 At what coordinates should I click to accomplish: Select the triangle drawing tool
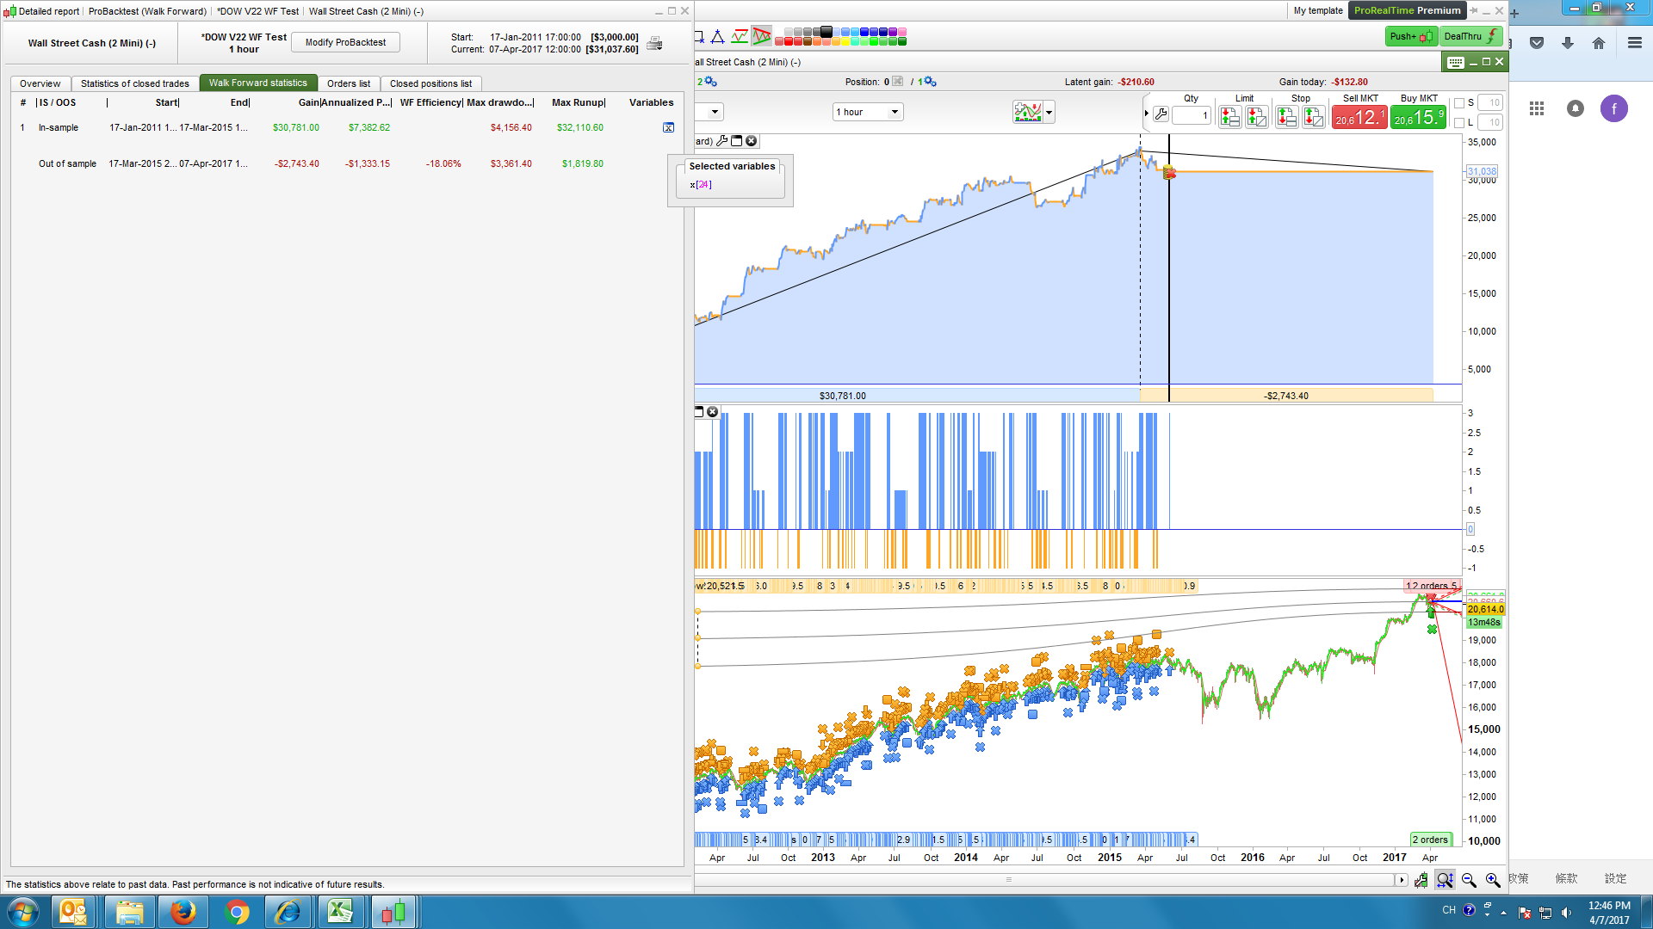(717, 36)
